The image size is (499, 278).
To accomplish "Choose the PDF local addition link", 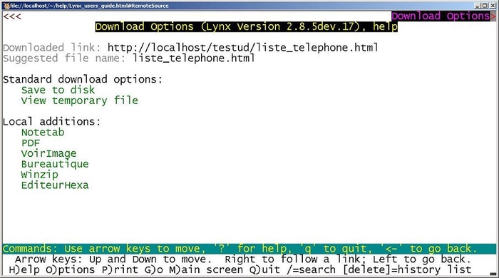I will 31,143.
